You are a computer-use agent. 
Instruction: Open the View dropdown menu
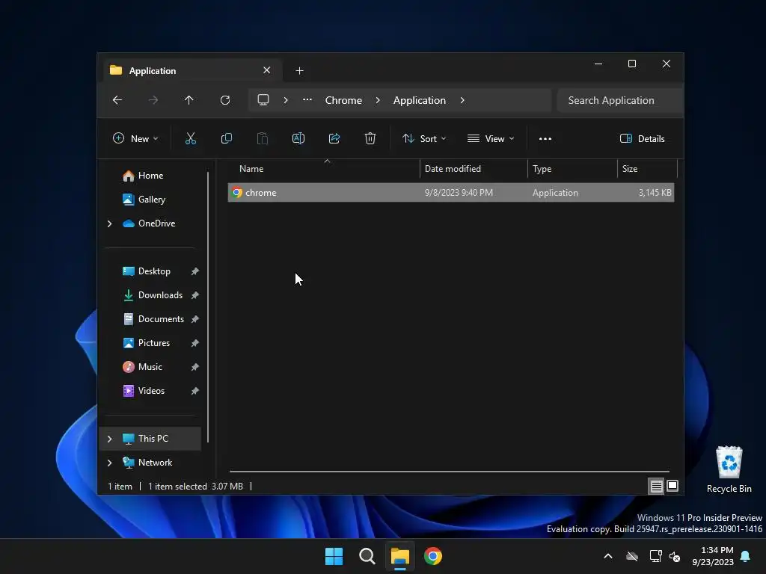point(491,138)
